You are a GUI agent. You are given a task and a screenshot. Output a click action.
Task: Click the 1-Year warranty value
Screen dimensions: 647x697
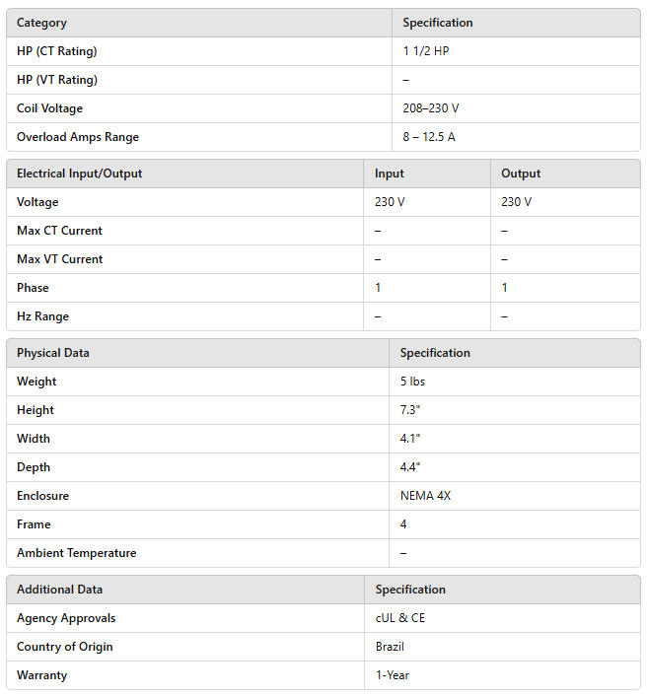click(392, 675)
